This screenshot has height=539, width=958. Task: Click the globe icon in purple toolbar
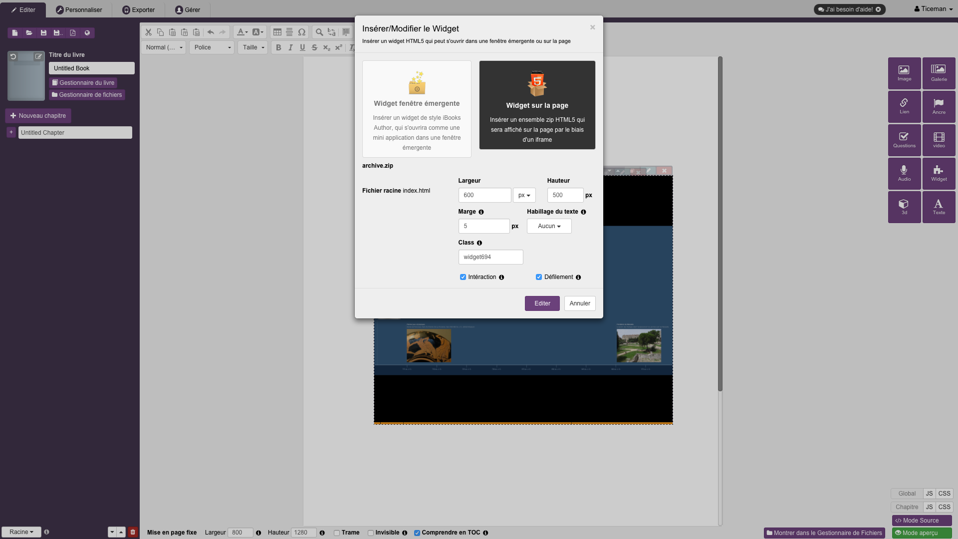click(x=87, y=33)
